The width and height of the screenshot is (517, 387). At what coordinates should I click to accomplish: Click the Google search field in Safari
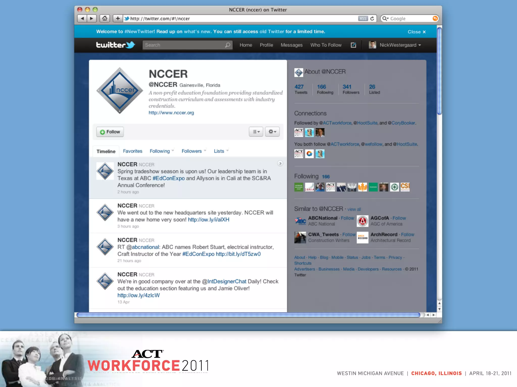pyautogui.click(x=410, y=19)
